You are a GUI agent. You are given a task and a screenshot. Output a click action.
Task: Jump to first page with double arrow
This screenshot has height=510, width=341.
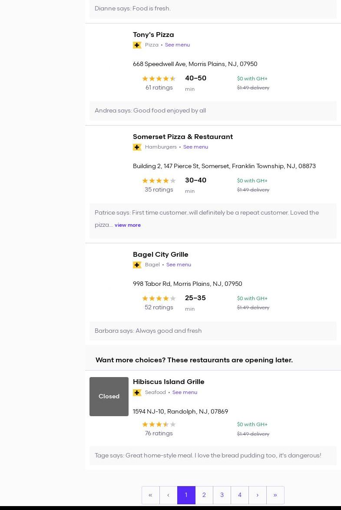pyautogui.click(x=150, y=495)
